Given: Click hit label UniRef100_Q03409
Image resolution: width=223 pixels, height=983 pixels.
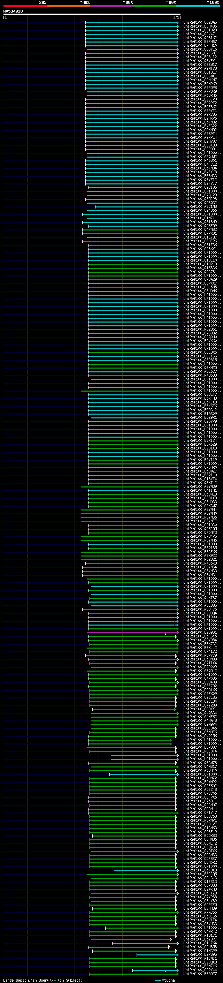Looking at the screenshot, I should pos(200,682).
